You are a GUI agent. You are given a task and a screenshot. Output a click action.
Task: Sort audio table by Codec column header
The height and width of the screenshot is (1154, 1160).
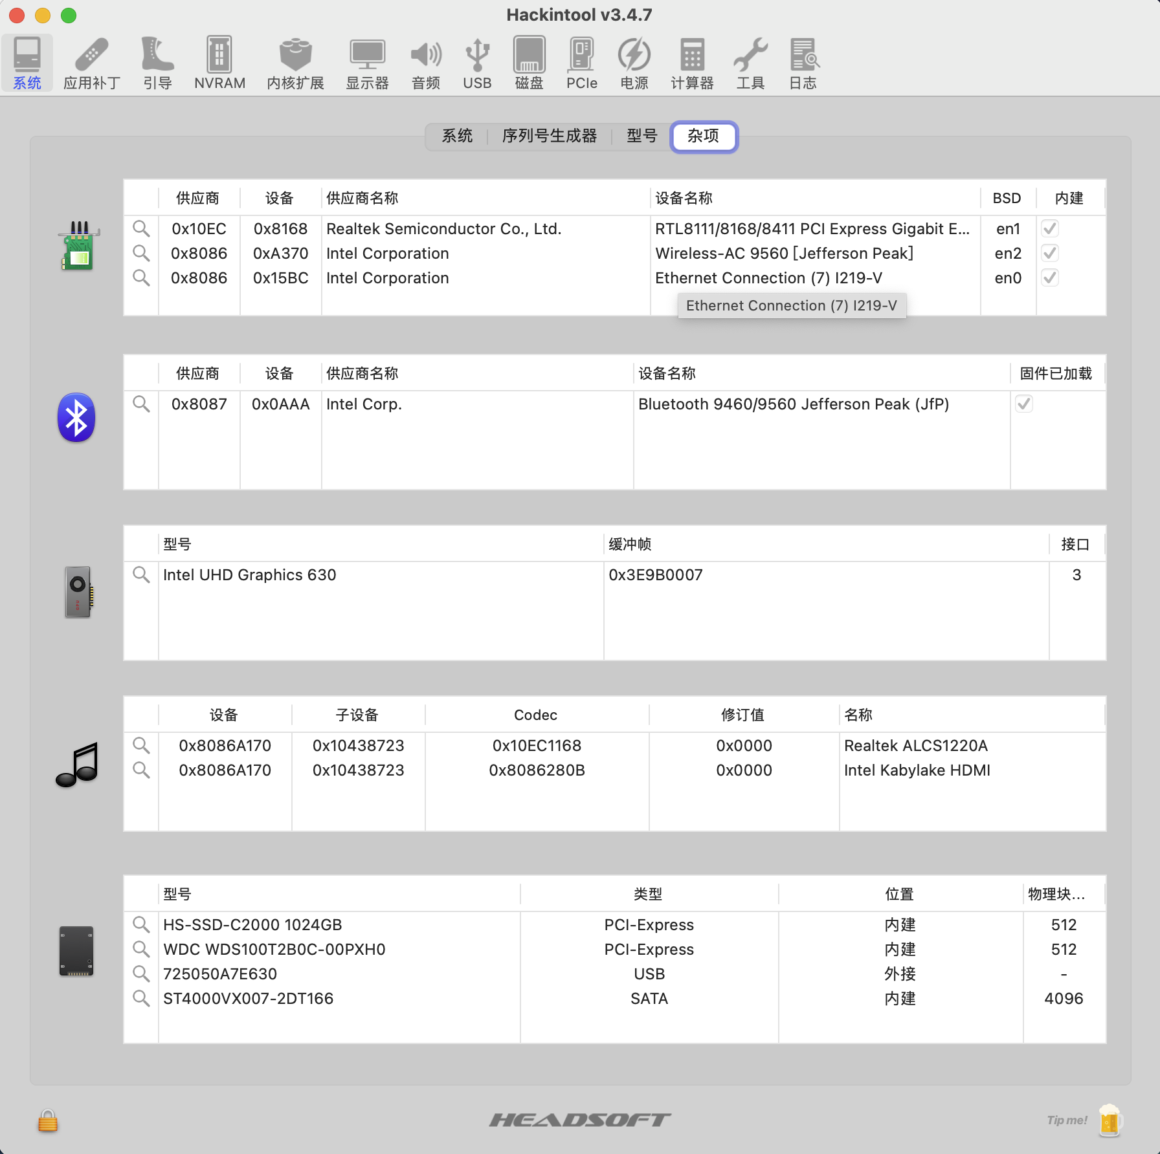[536, 715]
